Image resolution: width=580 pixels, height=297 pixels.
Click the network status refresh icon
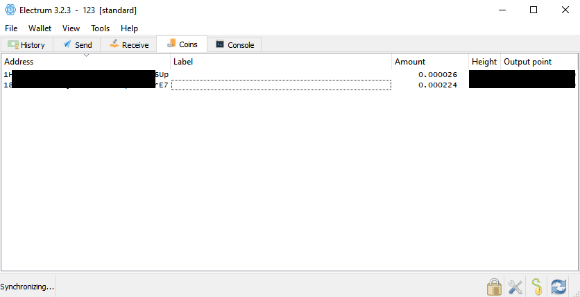pyautogui.click(x=558, y=286)
